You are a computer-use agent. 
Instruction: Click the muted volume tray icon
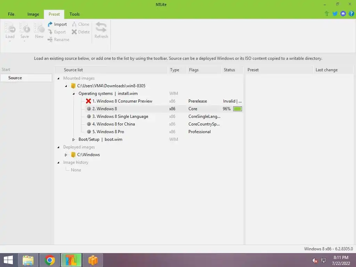click(315, 260)
